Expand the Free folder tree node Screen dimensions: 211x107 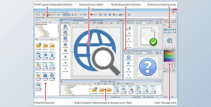(39, 29)
